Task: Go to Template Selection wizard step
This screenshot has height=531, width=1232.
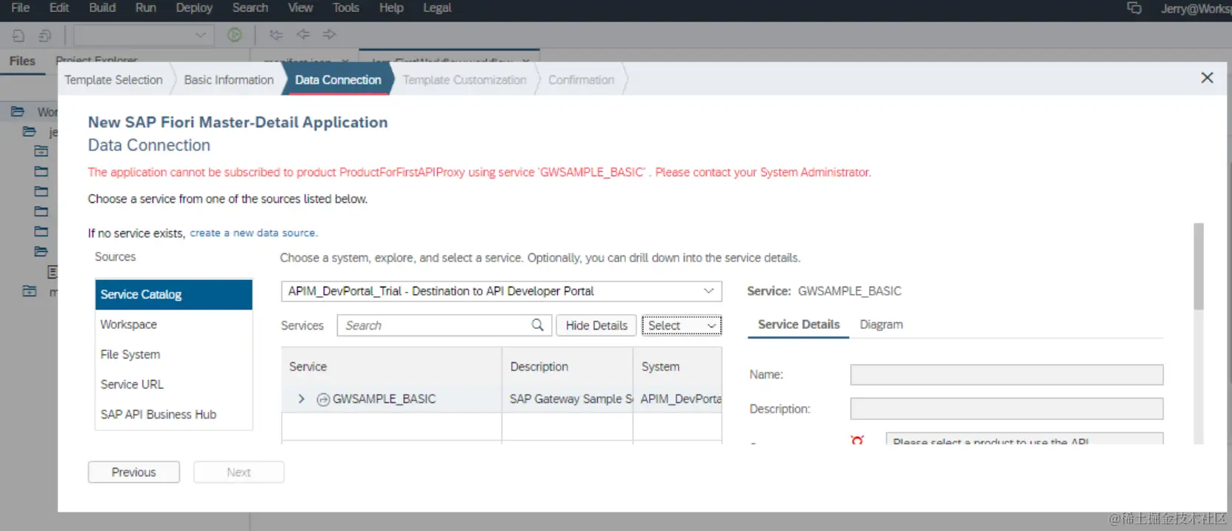Action: 113,80
